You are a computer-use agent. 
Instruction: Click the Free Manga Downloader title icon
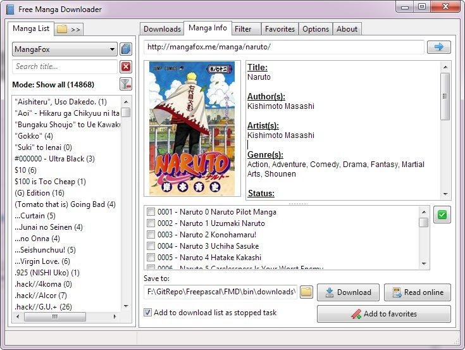coord(10,9)
